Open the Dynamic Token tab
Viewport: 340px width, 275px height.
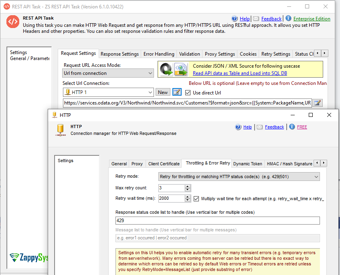pyautogui.click(x=248, y=163)
